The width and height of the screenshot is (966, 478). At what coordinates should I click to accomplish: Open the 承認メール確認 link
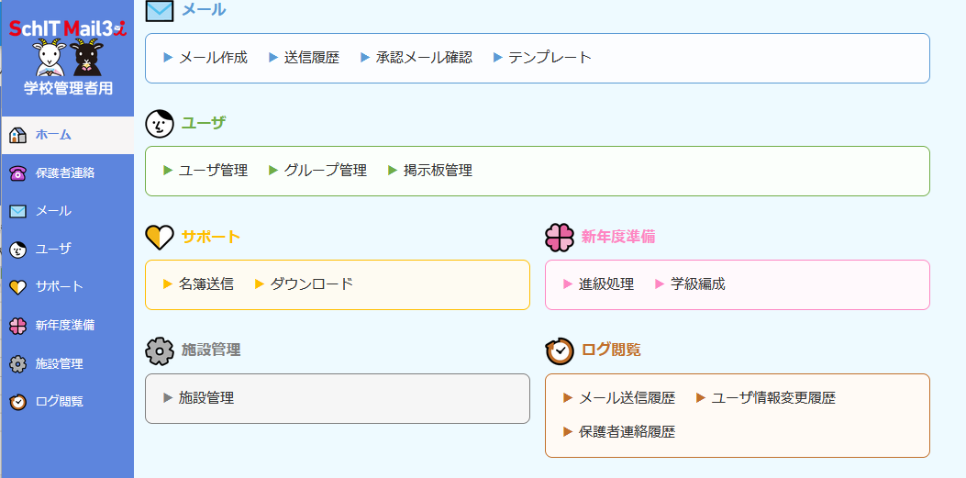[423, 58]
